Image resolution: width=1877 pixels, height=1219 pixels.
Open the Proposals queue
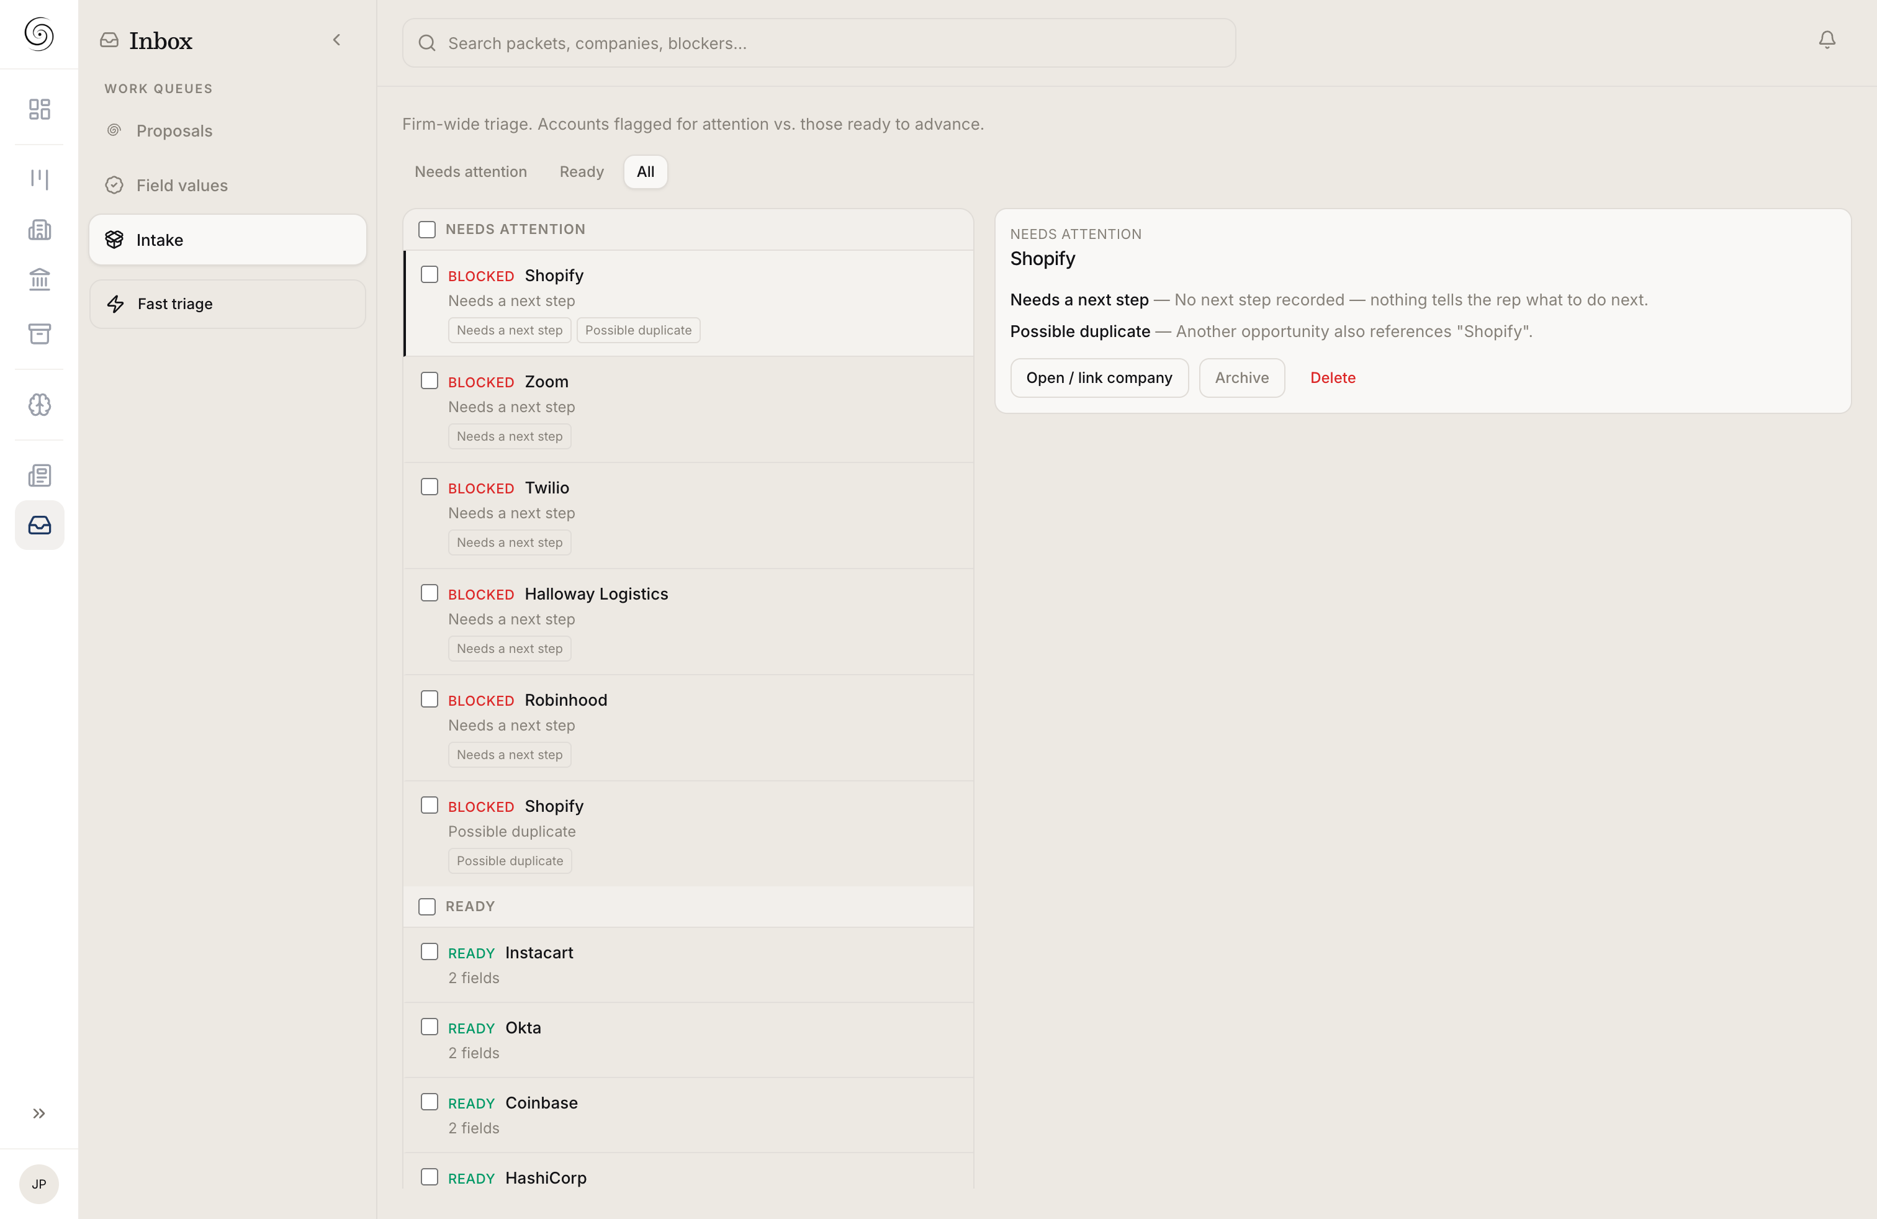[228, 131]
